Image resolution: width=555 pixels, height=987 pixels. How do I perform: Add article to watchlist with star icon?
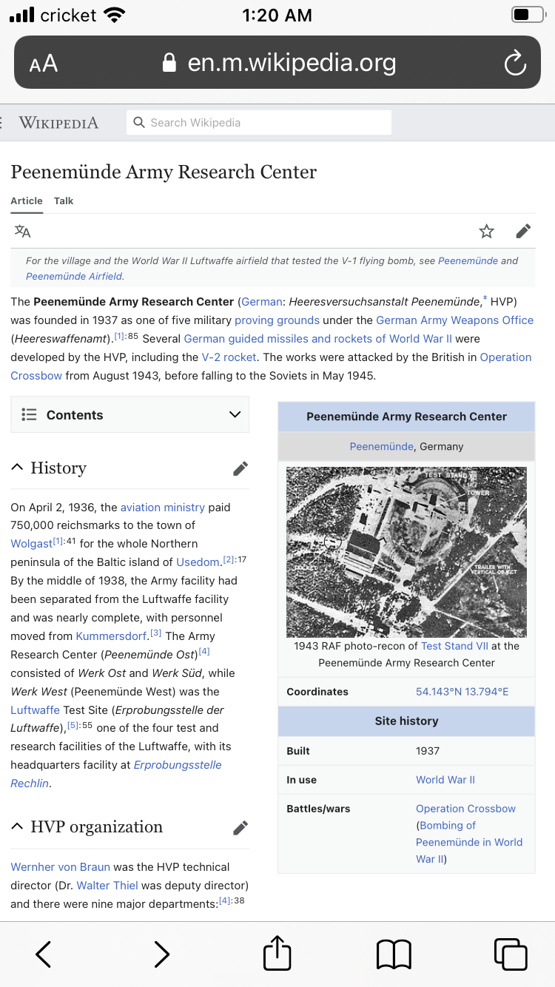pyautogui.click(x=486, y=232)
